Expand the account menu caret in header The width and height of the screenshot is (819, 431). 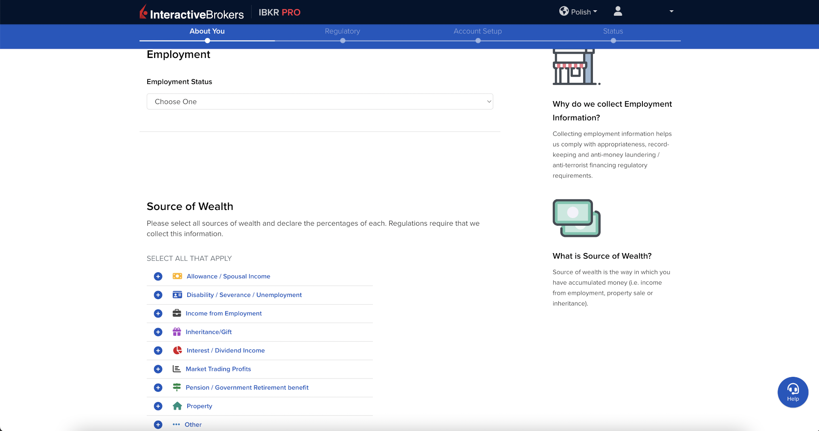click(671, 12)
